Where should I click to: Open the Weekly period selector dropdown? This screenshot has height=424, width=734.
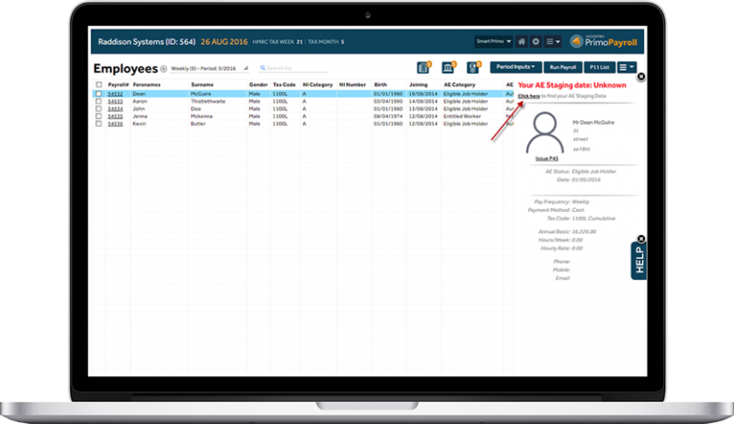click(x=209, y=69)
